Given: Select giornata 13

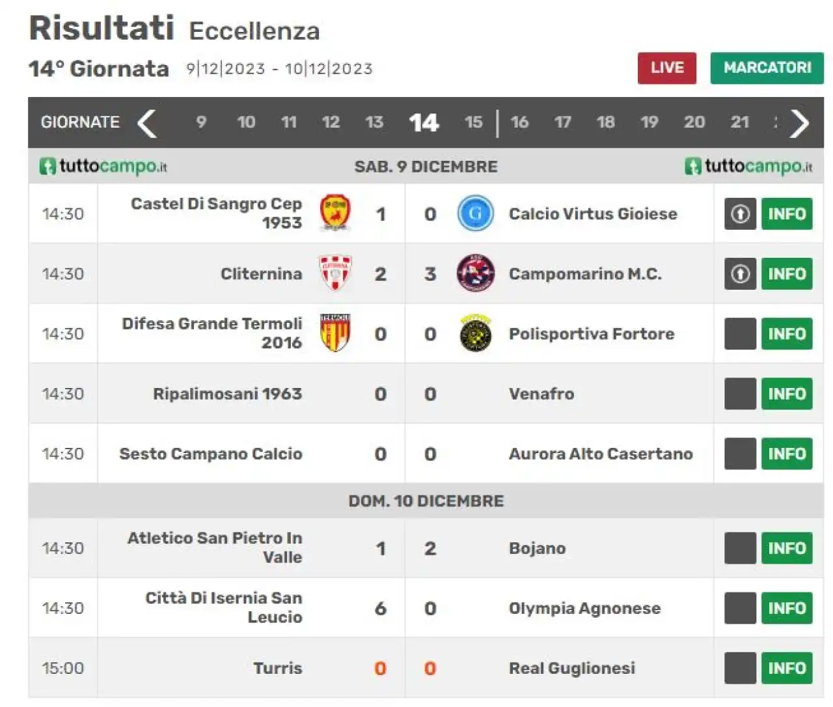Looking at the screenshot, I should tap(374, 122).
